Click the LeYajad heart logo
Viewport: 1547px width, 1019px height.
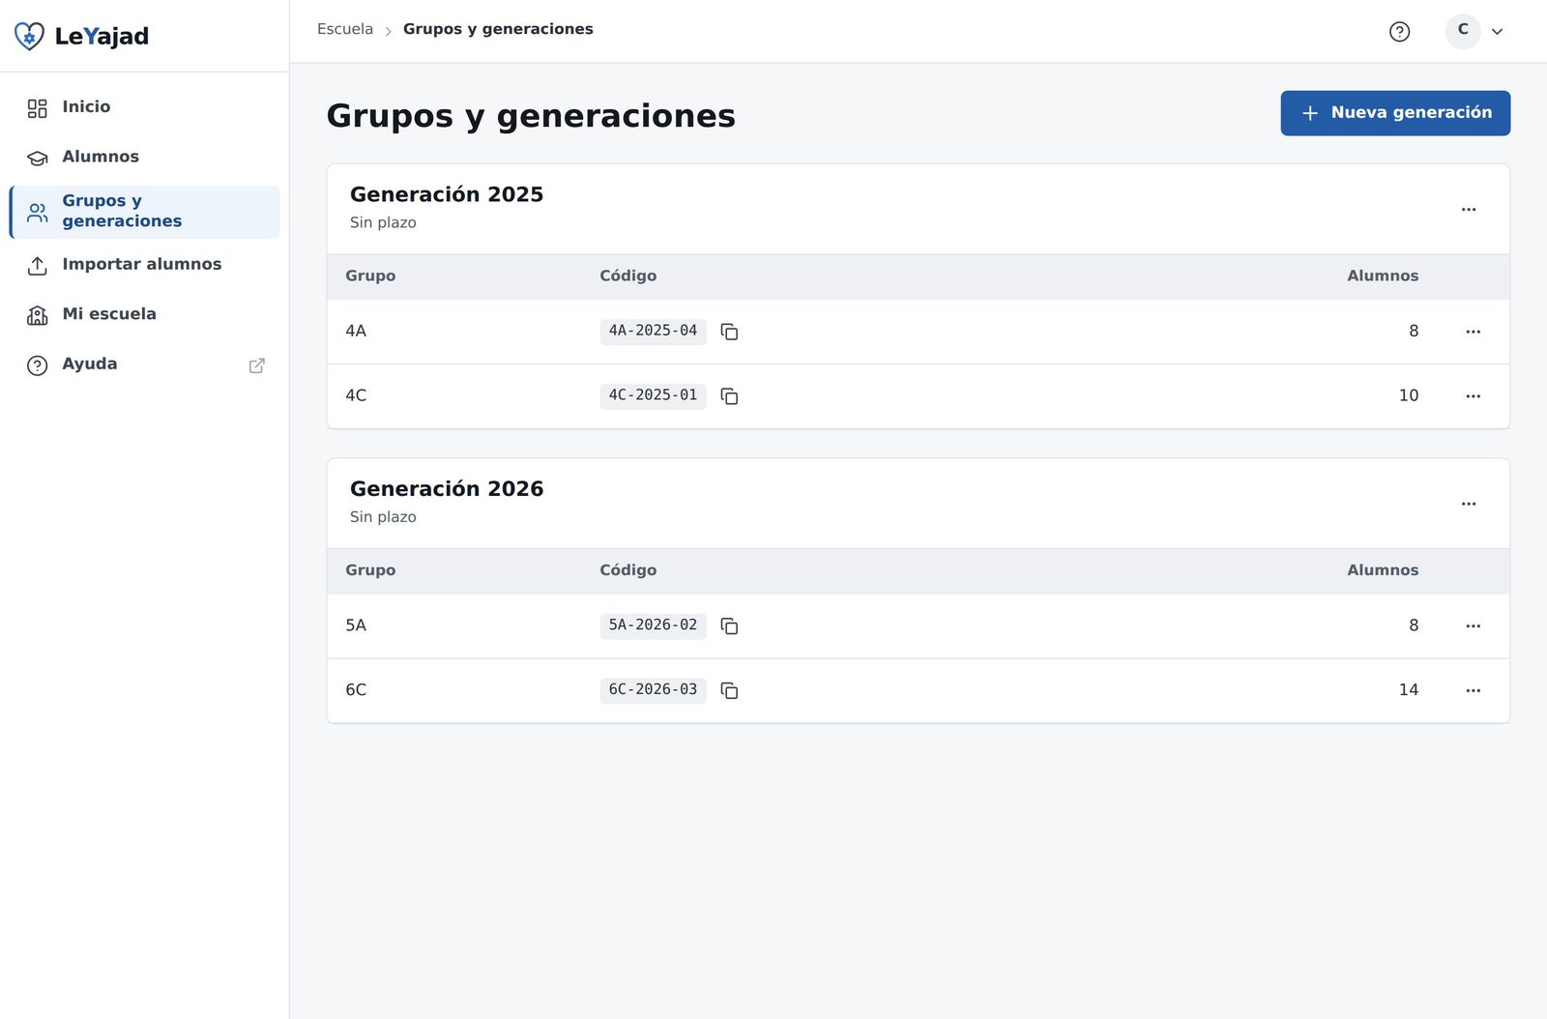point(30,36)
